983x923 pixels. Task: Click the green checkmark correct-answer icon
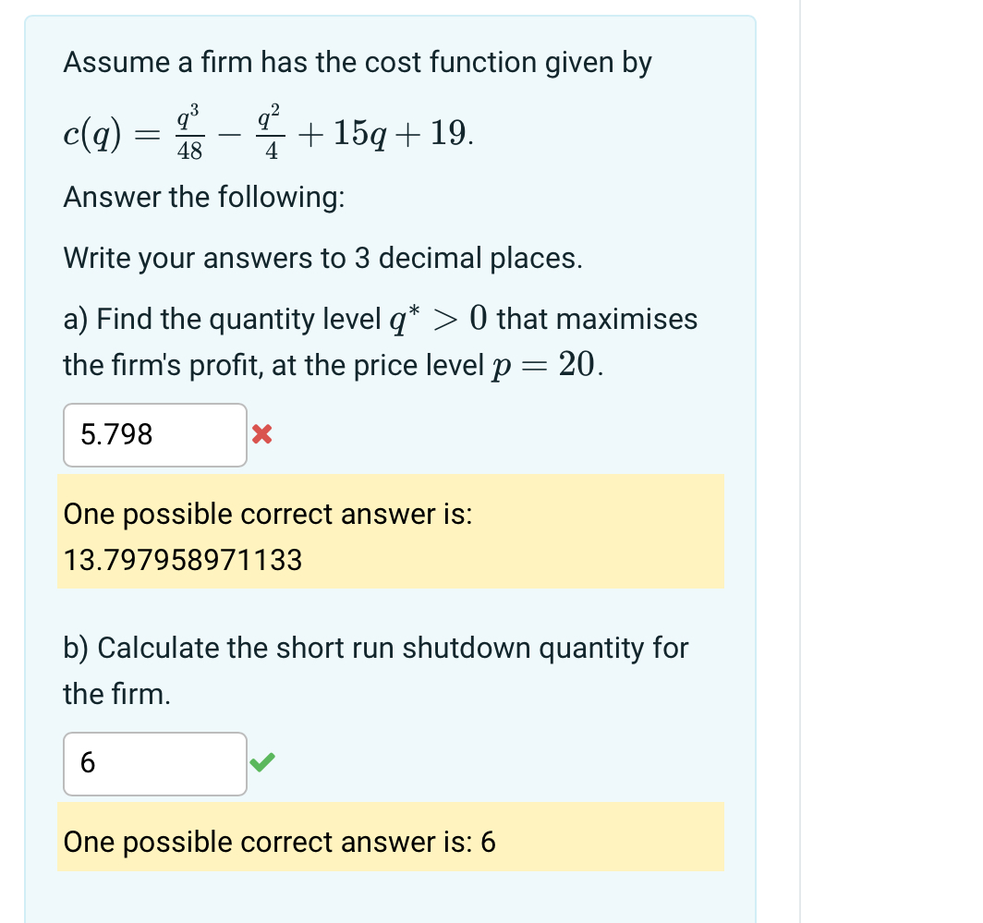pyautogui.click(x=261, y=762)
